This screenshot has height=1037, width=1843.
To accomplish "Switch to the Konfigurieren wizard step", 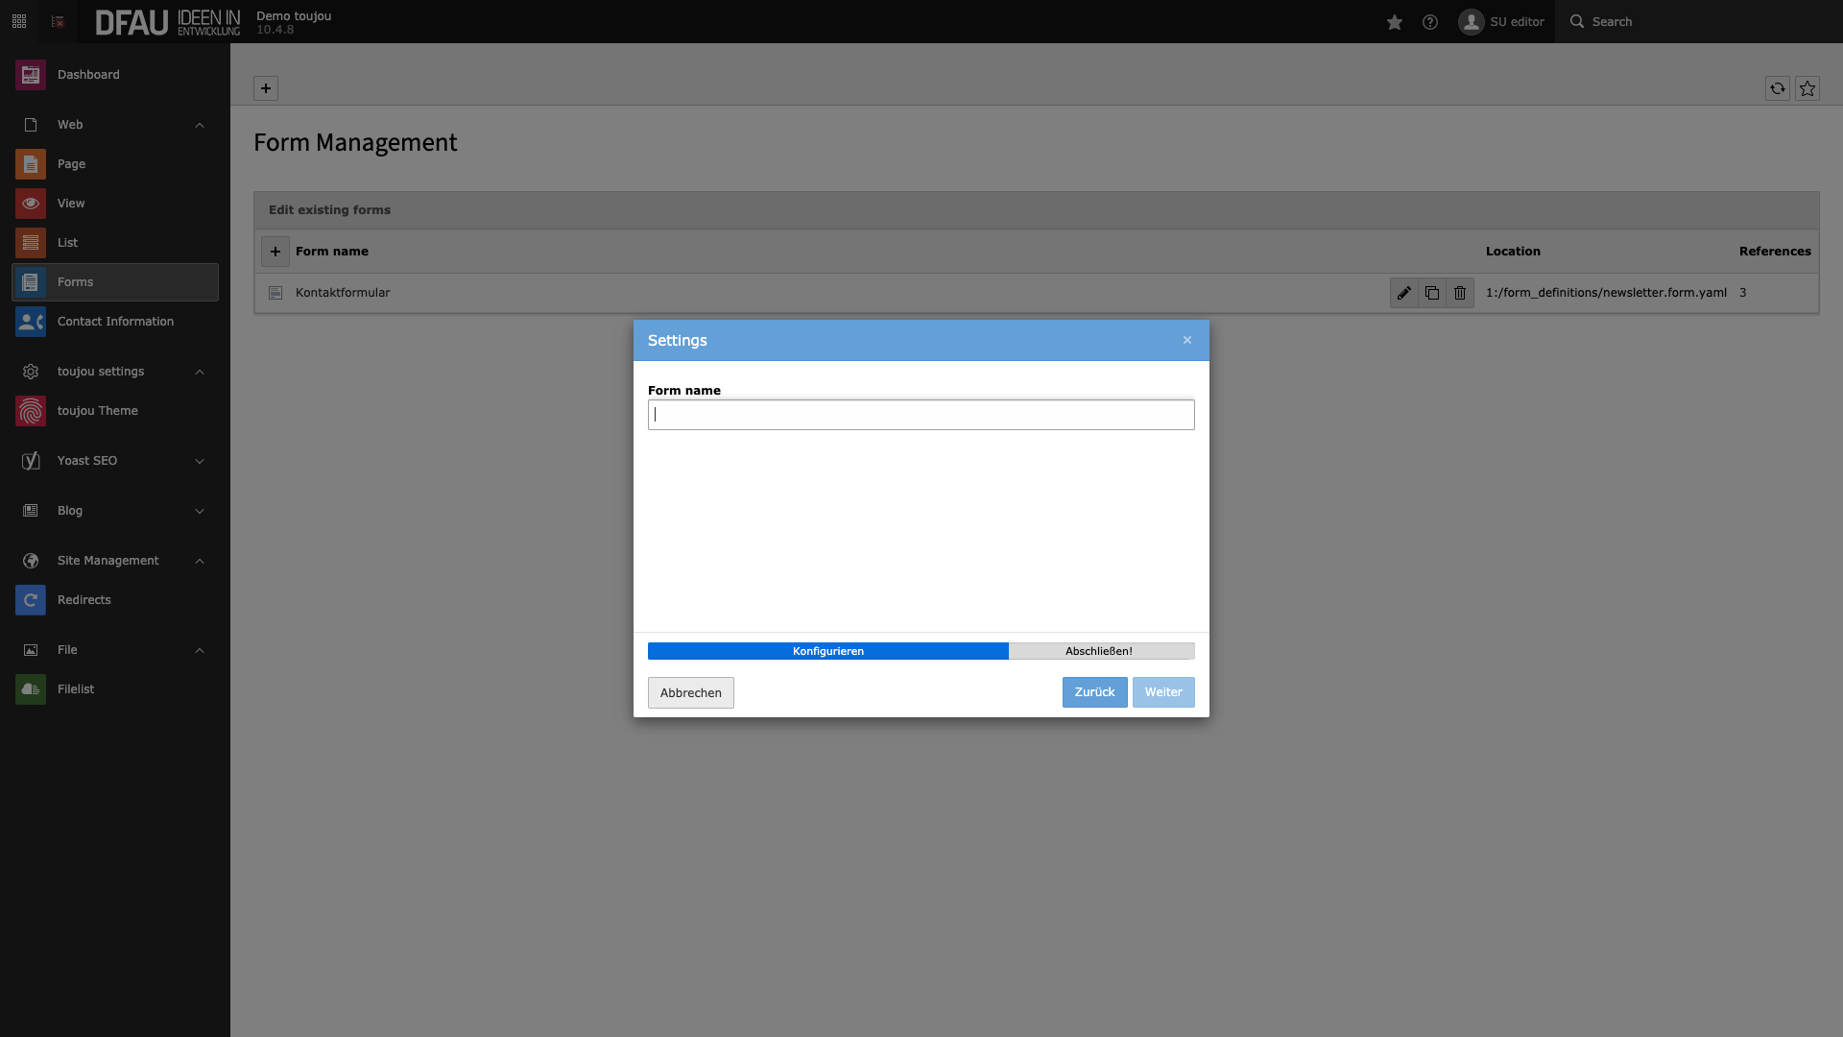I will (827, 651).
